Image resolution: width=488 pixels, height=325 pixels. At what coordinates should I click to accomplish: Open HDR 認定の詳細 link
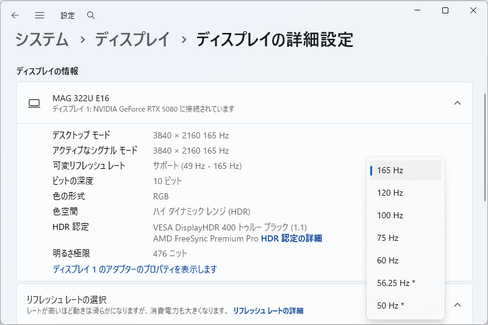pos(292,238)
